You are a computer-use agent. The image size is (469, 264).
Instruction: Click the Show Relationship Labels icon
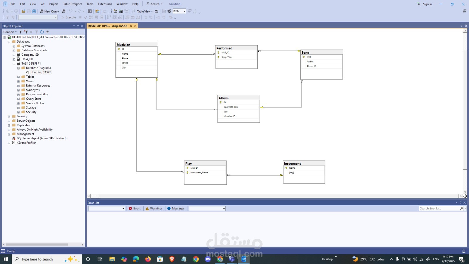click(x=157, y=11)
